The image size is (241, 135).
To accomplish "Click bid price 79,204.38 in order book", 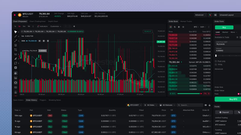I will (x=173, y=66).
